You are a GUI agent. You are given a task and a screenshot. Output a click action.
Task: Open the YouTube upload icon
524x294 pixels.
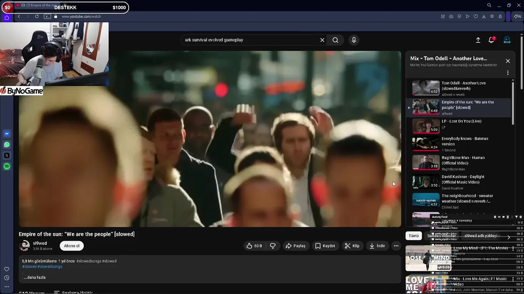[x=478, y=40]
